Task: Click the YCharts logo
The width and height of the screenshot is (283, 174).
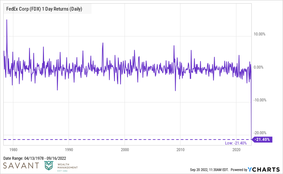Action: pos(264,169)
